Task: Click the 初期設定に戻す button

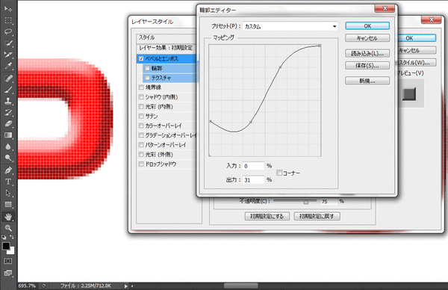Action: 317,216
